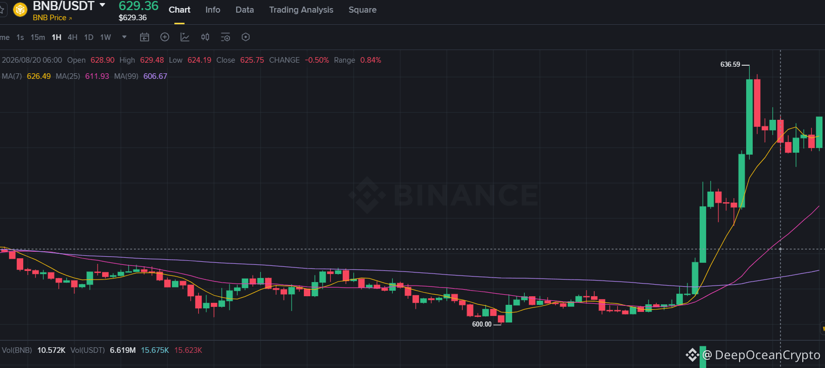Click the MA(99) value 606.67

tap(155, 76)
